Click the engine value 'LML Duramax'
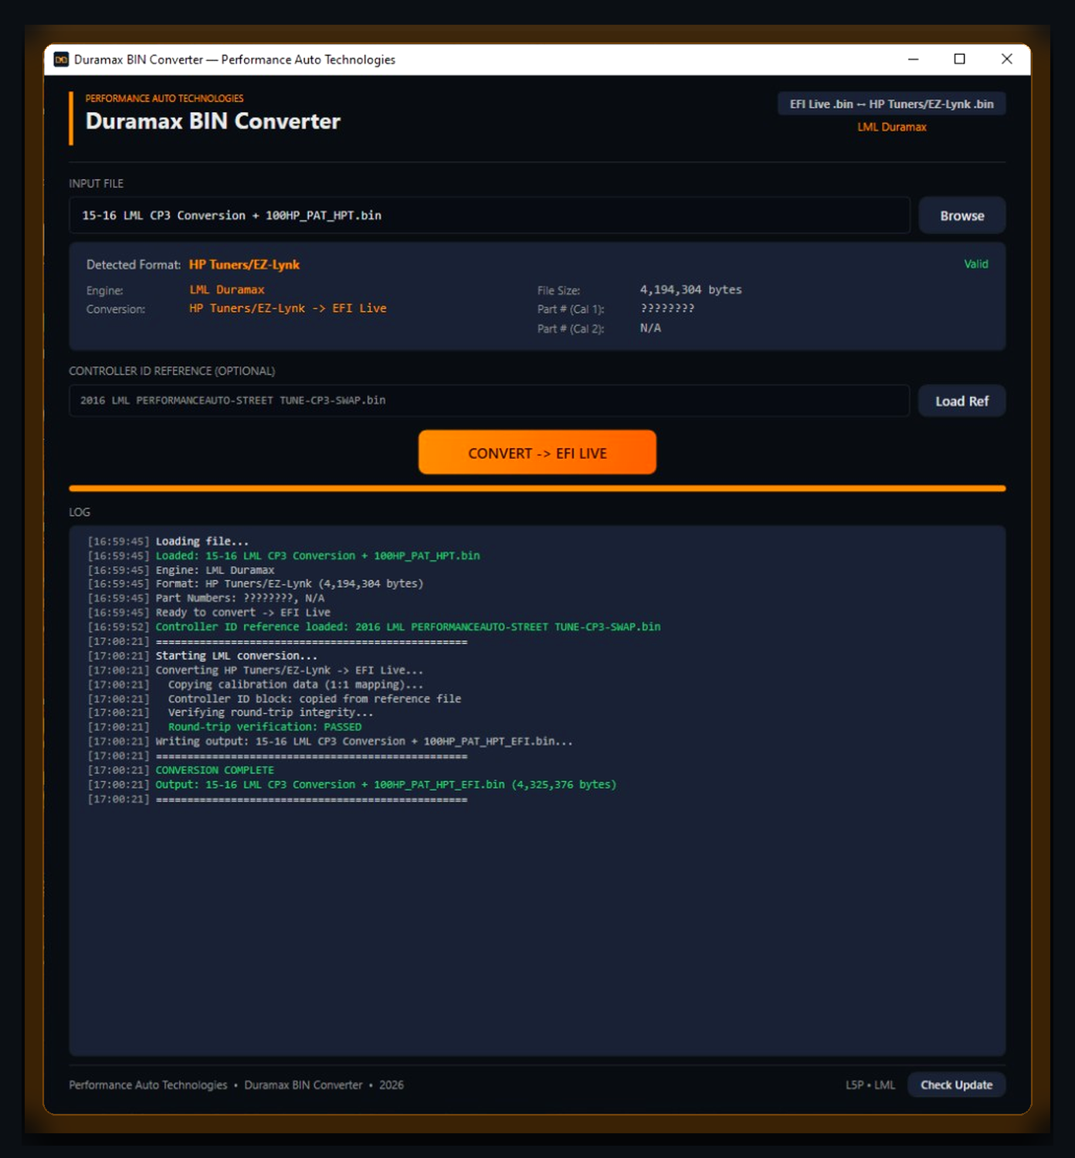The width and height of the screenshot is (1075, 1158). pos(227,290)
